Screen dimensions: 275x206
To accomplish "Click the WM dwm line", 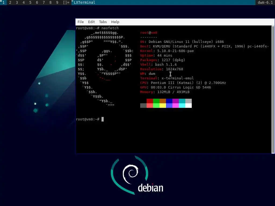I will (148, 73).
